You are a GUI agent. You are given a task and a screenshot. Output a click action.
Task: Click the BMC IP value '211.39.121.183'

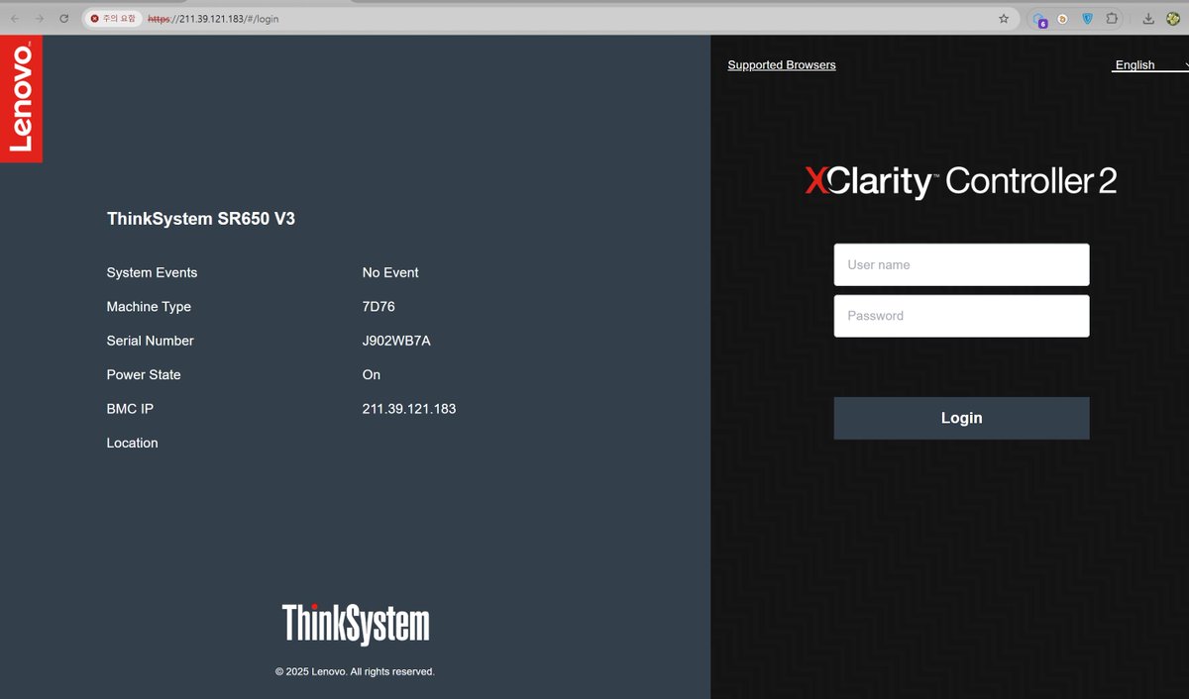tap(409, 409)
